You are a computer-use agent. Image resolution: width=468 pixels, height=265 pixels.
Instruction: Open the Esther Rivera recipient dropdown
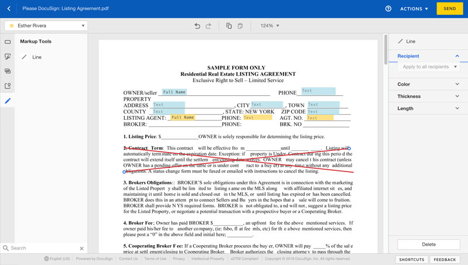(x=46, y=26)
